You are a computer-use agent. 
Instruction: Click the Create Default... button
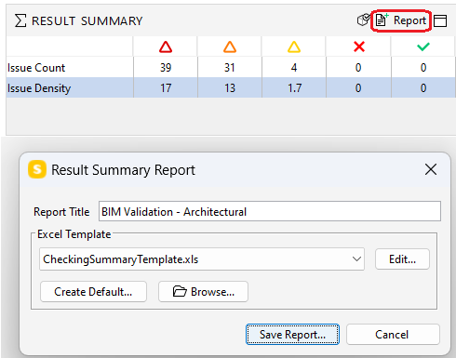pos(93,292)
